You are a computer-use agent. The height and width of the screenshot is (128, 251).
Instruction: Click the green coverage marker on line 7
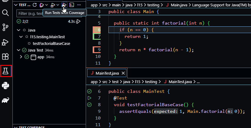[x=97, y=36]
